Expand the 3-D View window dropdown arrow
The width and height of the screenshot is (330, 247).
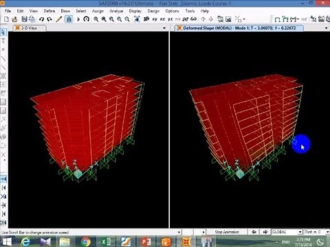coord(164,28)
